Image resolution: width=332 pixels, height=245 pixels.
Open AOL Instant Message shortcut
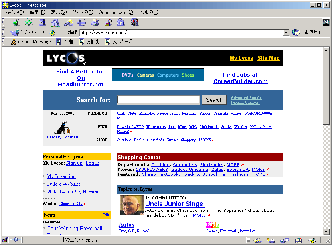pos(31,42)
